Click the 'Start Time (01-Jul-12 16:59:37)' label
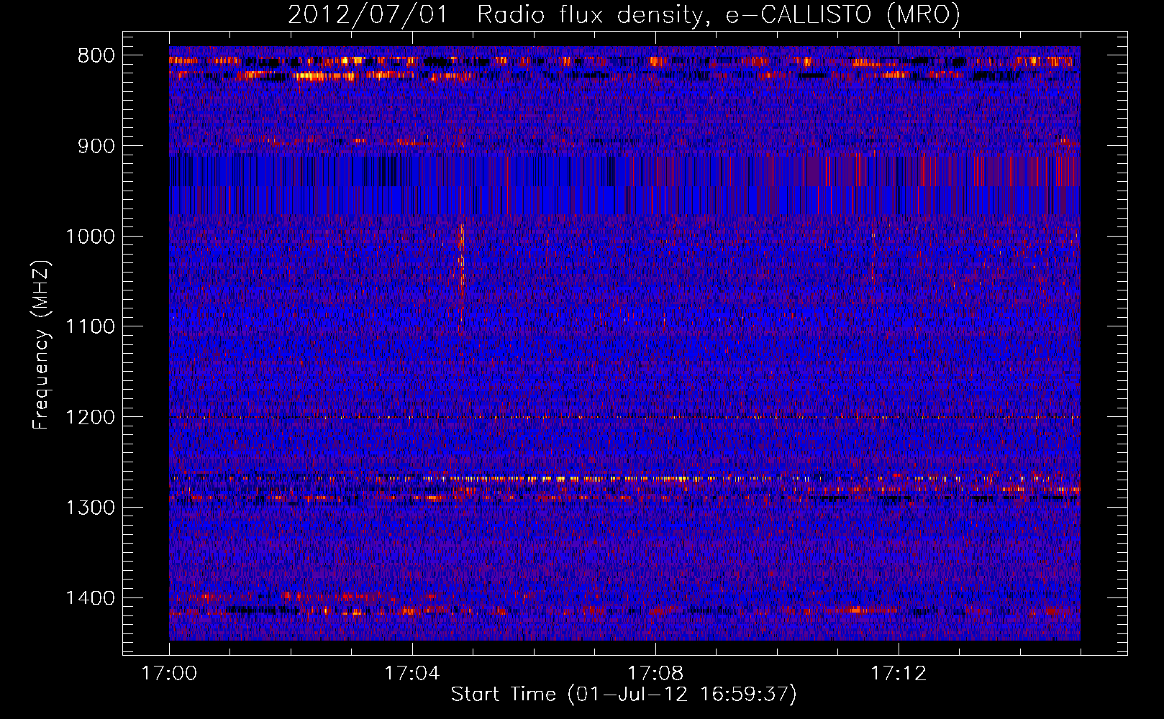The height and width of the screenshot is (719, 1164). 624,695
